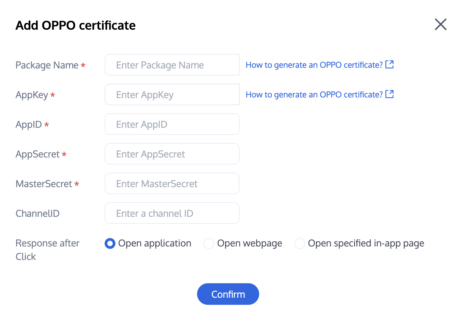Choose Open specified in-app page option
Viewport: 463px width, 321px height.
300,243
